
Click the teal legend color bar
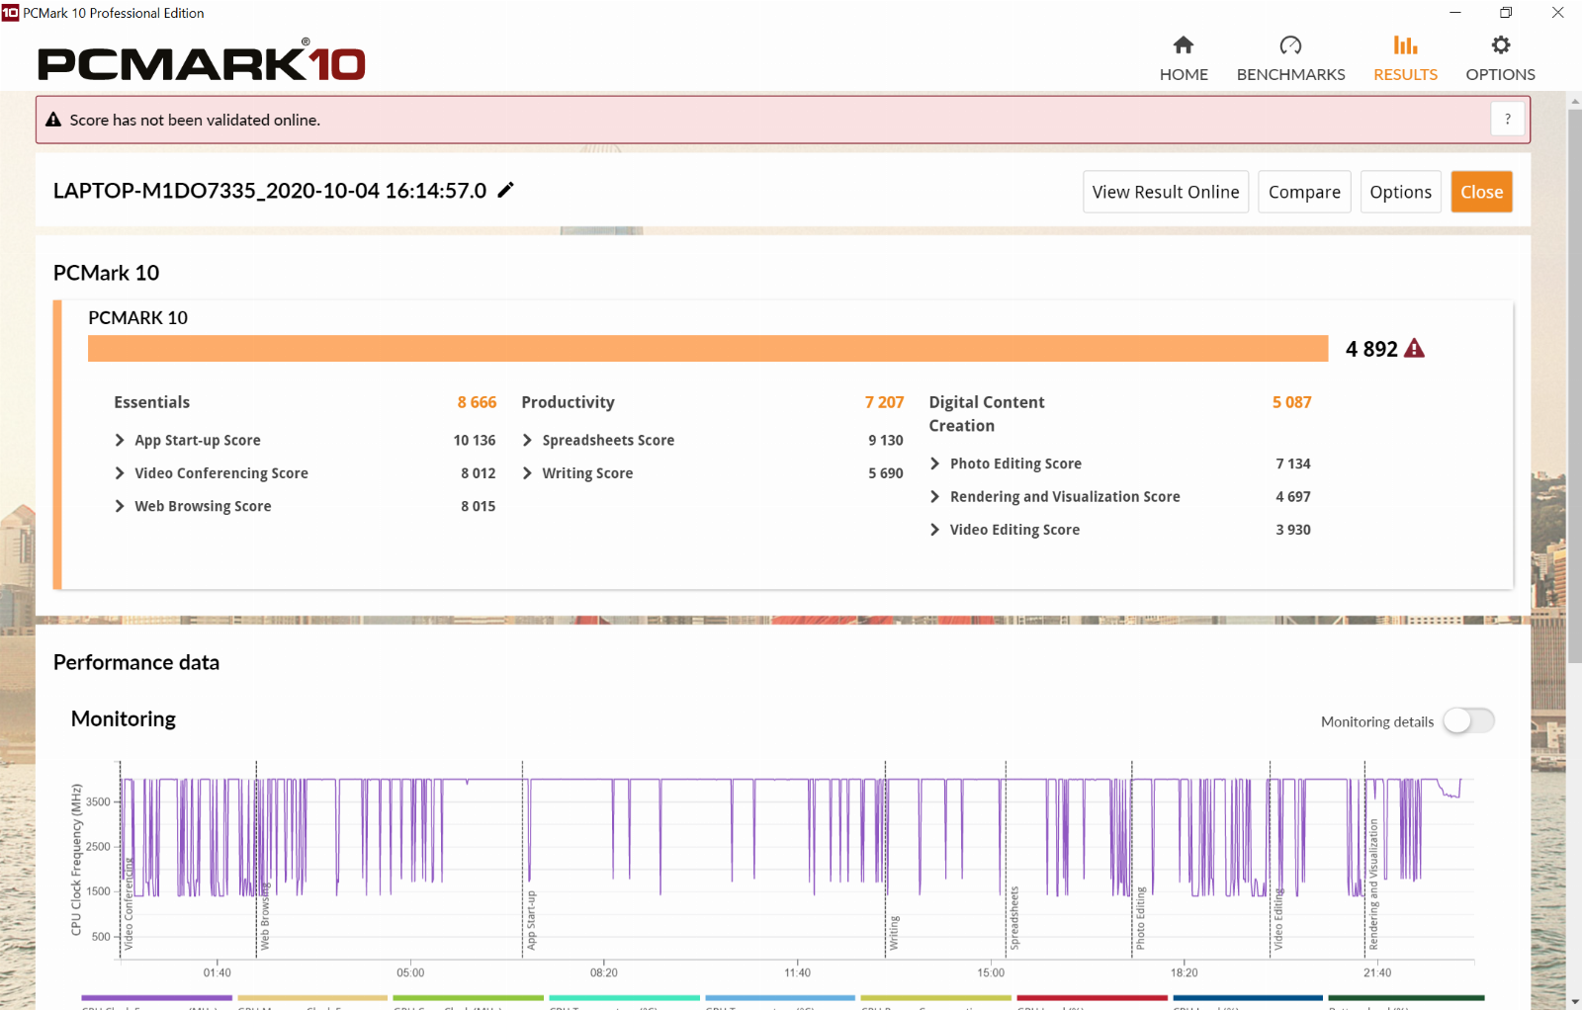(x=624, y=998)
